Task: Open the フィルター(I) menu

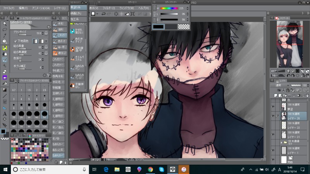Action: tap(109, 8)
